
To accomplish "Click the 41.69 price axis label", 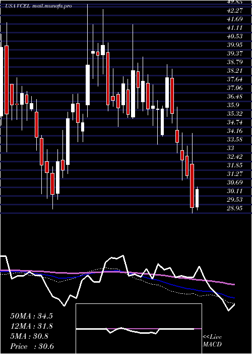I will click(235, 19).
